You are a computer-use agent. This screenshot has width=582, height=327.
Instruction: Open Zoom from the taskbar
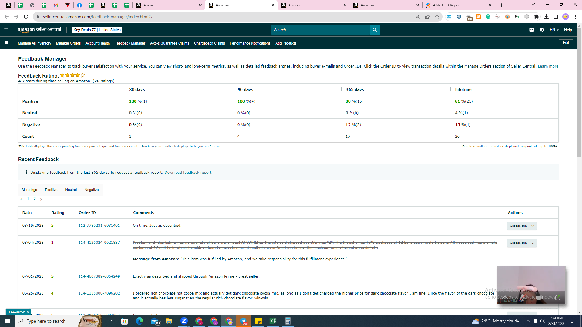coord(184,321)
